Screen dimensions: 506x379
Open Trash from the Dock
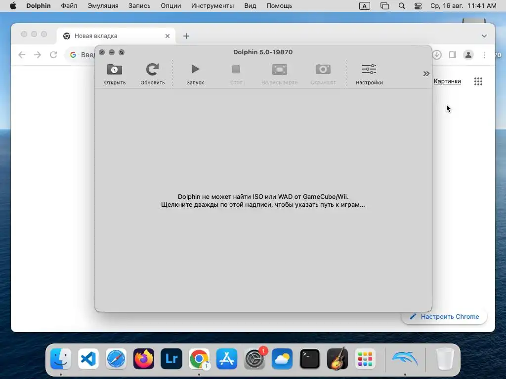coord(445,359)
